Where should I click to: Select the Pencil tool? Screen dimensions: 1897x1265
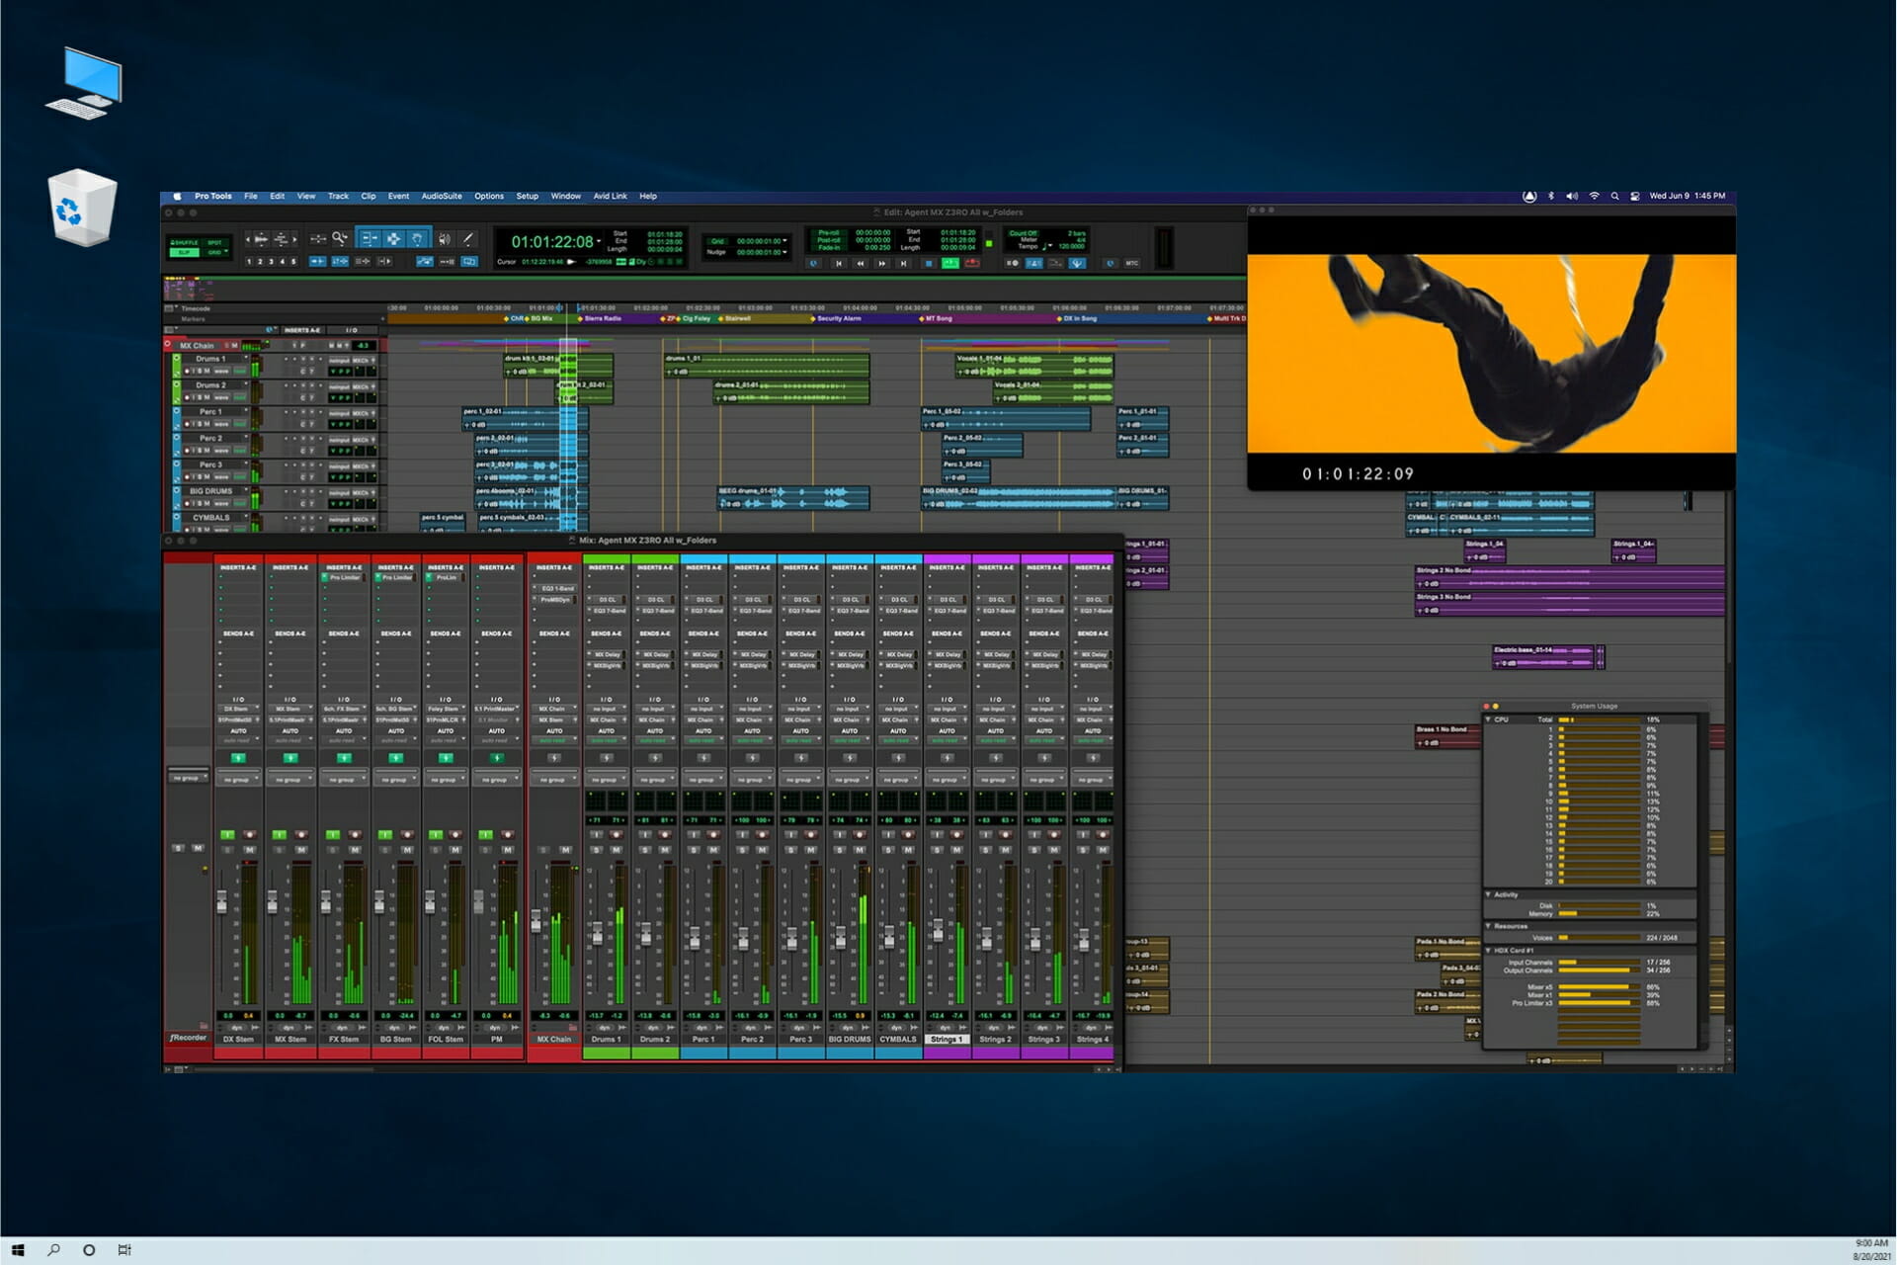(467, 238)
